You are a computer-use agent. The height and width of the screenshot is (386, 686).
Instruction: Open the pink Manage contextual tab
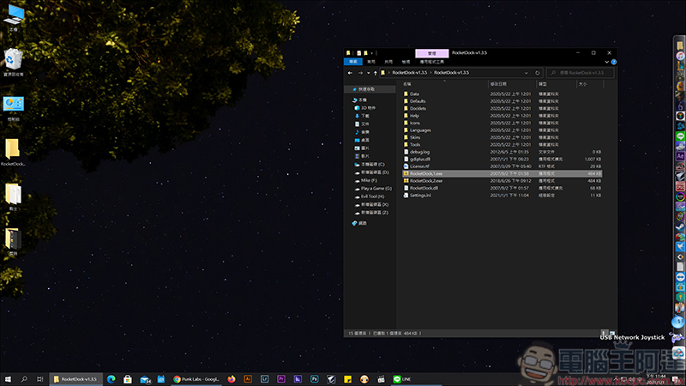pos(432,53)
